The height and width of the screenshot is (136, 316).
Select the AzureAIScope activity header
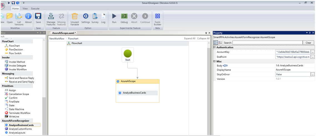[x=138, y=81]
